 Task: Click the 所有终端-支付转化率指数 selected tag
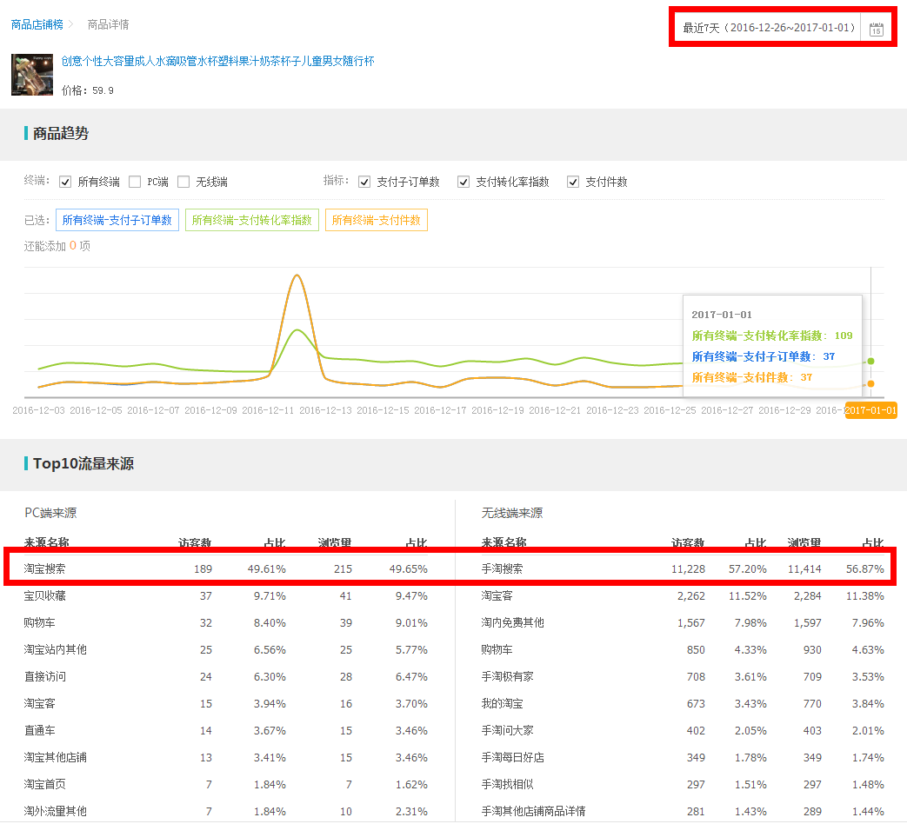[x=252, y=221]
